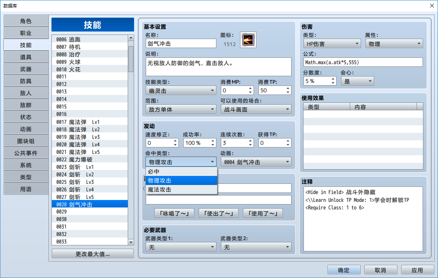Click the skill list scroll-down arrow

[x=131, y=242]
